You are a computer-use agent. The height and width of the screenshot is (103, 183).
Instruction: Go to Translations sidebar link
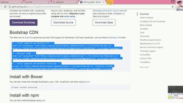click(145, 62)
